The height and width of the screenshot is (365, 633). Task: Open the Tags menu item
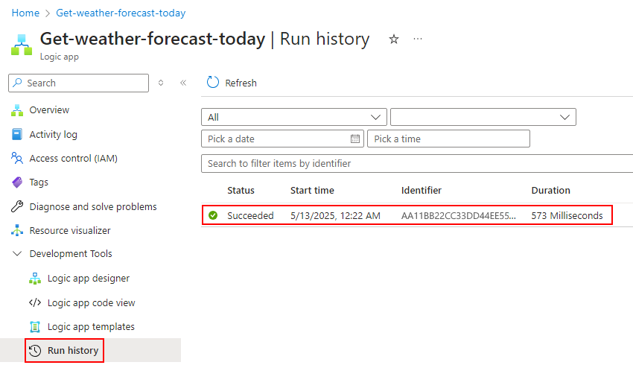coord(39,182)
